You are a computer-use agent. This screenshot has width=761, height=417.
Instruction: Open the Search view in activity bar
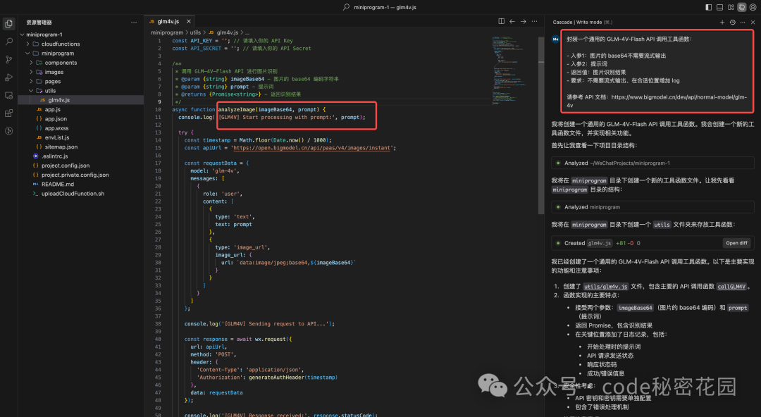(x=8, y=42)
